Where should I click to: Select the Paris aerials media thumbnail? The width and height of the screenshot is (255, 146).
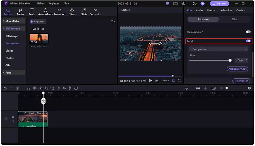[x=39, y=39]
